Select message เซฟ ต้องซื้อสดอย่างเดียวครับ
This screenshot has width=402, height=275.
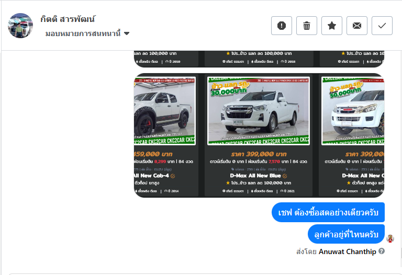(328, 212)
